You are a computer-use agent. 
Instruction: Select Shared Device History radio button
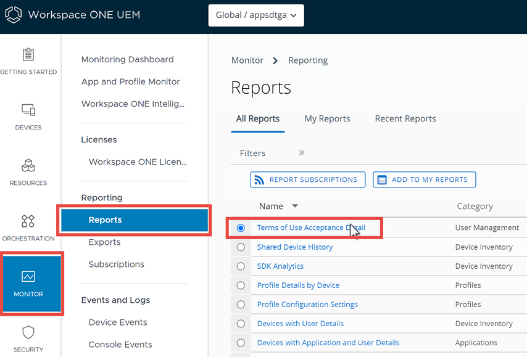pyautogui.click(x=241, y=247)
